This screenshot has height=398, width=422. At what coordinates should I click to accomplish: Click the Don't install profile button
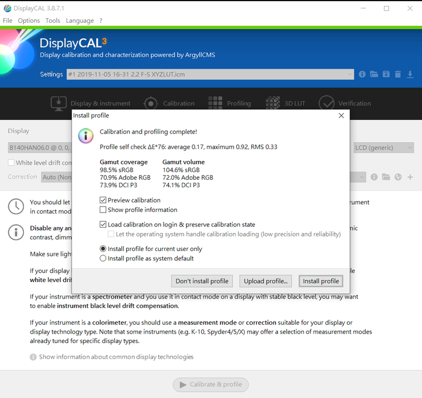pyautogui.click(x=202, y=281)
